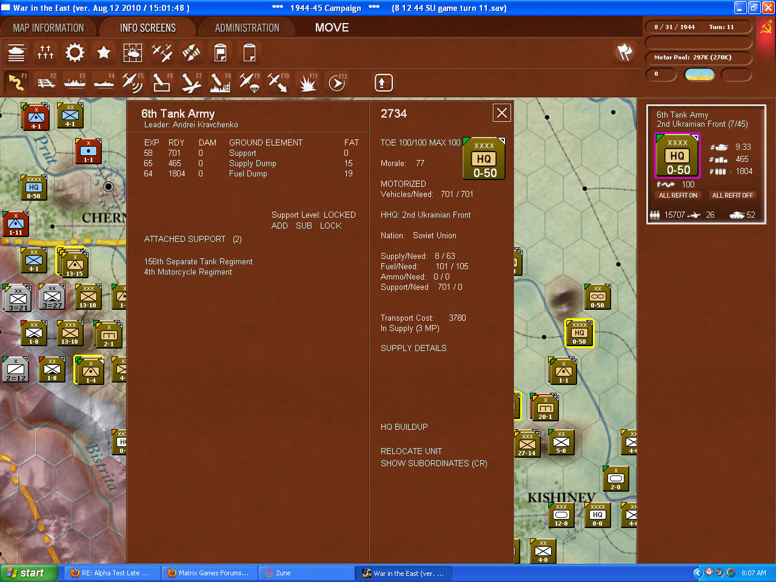This screenshot has height=582, width=776.
Task: Click the 8/31/1944 Turn 11 date display
Action: [x=698, y=27]
